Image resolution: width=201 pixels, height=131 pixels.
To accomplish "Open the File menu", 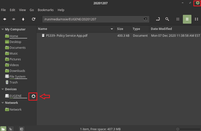I will click(x=3, y=10).
